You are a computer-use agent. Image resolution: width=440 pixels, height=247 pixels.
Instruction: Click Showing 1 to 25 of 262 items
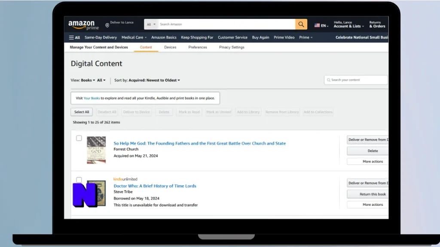(96, 122)
